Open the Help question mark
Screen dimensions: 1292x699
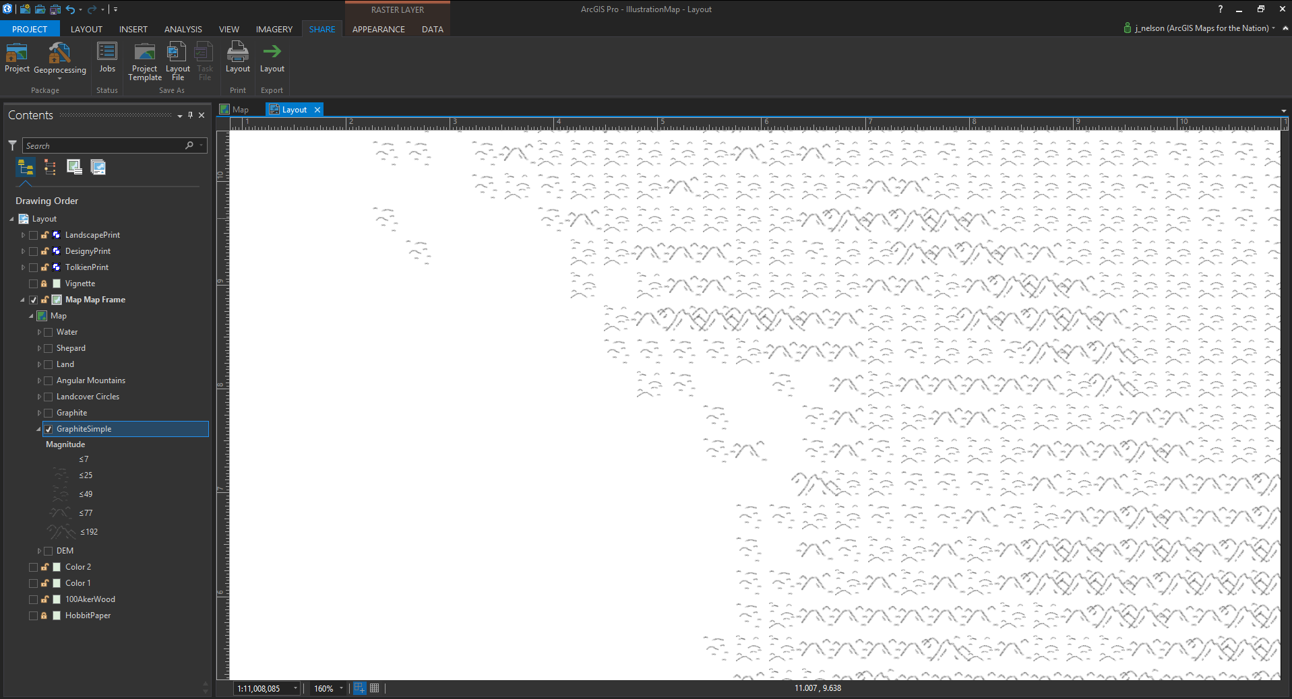1220,9
